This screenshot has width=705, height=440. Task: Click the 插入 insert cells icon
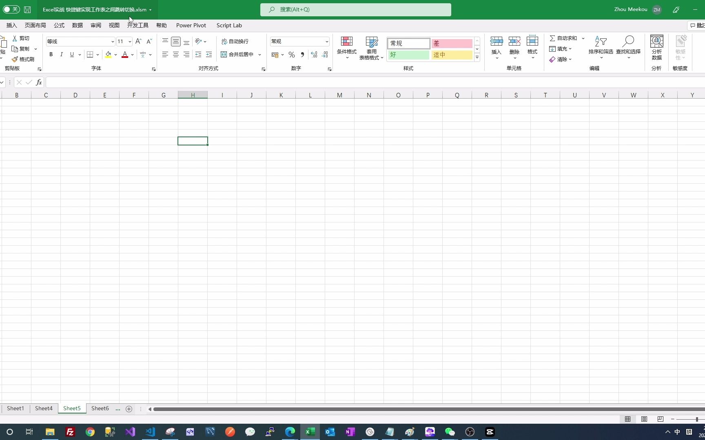point(497,41)
